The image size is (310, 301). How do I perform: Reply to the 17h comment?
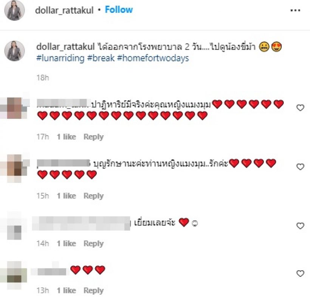93,137
